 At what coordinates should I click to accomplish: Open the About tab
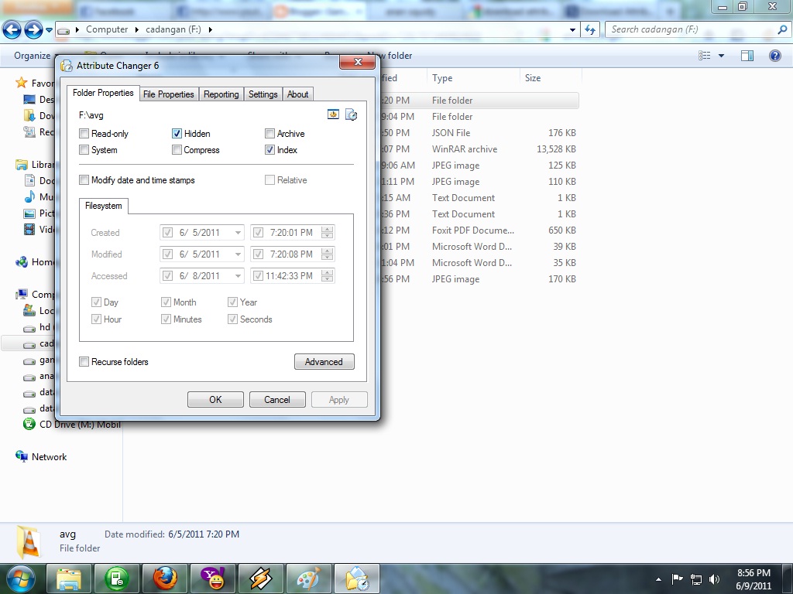point(298,94)
